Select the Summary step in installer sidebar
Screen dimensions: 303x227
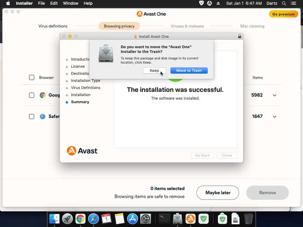pyautogui.click(x=80, y=102)
